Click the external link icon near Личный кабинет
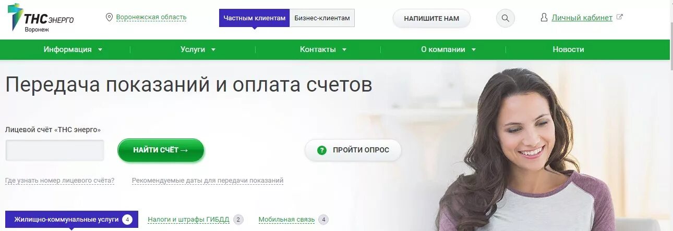This screenshot has width=673, height=231. pos(620,17)
